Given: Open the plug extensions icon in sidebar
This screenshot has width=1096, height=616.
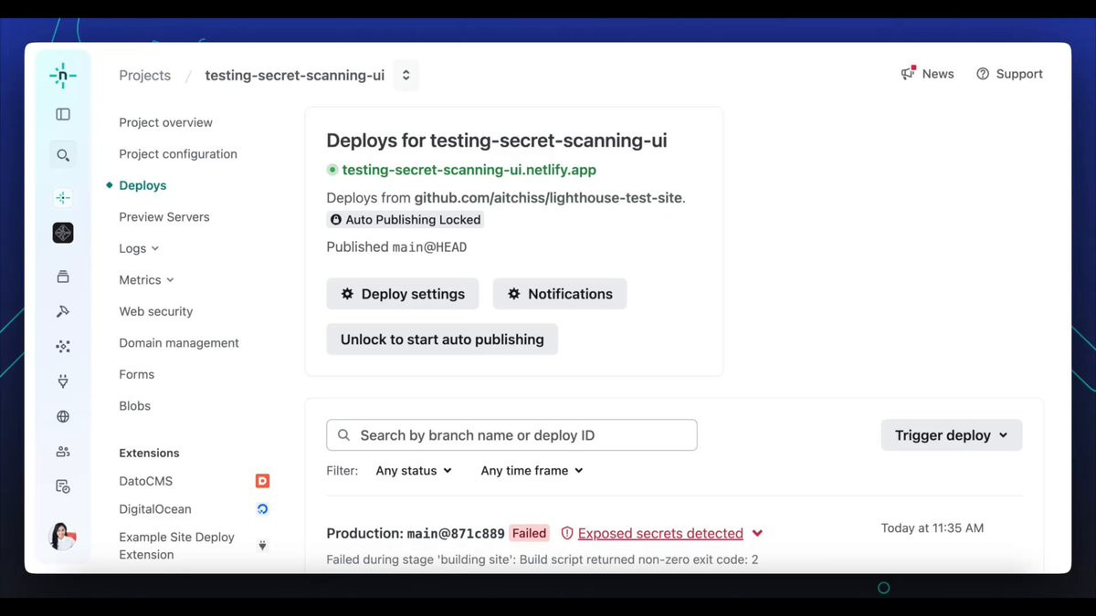Looking at the screenshot, I should click(x=63, y=381).
